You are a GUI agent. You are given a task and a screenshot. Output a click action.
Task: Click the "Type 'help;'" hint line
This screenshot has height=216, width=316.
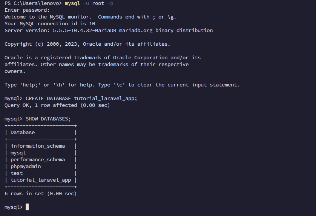click(x=122, y=85)
